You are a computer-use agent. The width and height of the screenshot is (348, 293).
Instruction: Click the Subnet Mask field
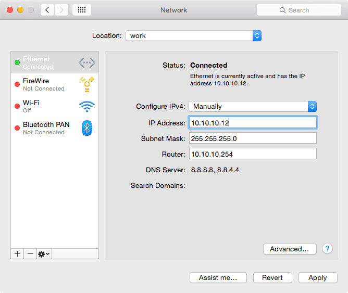[x=253, y=138]
